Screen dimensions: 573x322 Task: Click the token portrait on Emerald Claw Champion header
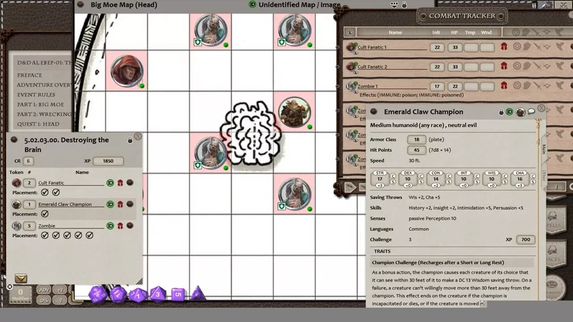pyautogui.click(x=520, y=112)
